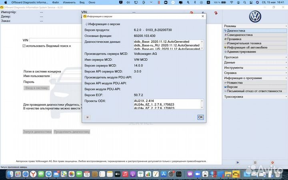This screenshot has height=180, width=288.
Task: Open Yandex Browser in the Dock
Action: [x=33, y=174]
